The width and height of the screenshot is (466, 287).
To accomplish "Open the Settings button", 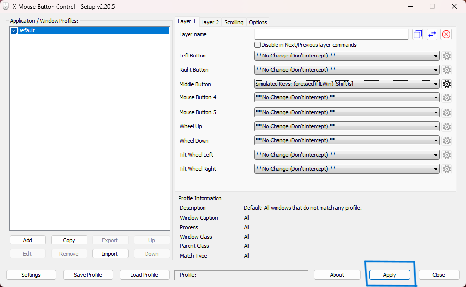I will [x=31, y=275].
